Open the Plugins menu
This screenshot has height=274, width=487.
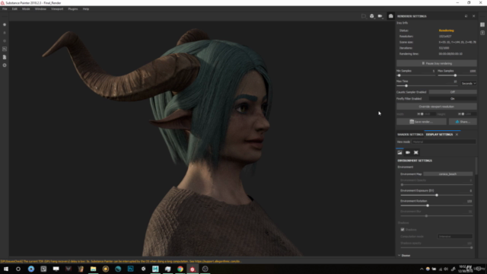point(73,9)
